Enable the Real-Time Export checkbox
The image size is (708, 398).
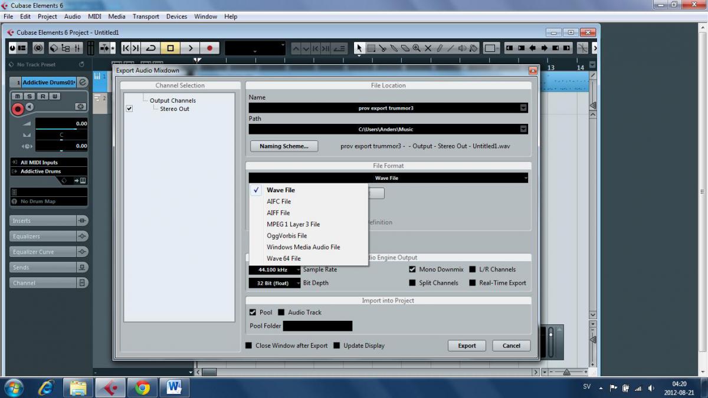coord(473,283)
